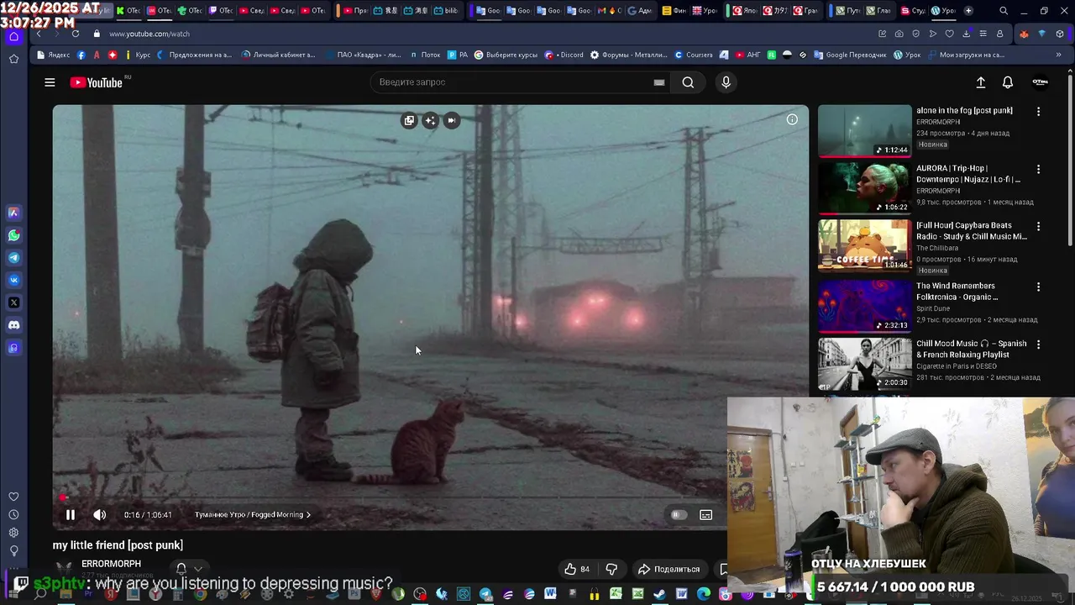Open chapter Туманное Утро / Fogged Morning
The width and height of the screenshot is (1075, 605).
(x=253, y=515)
